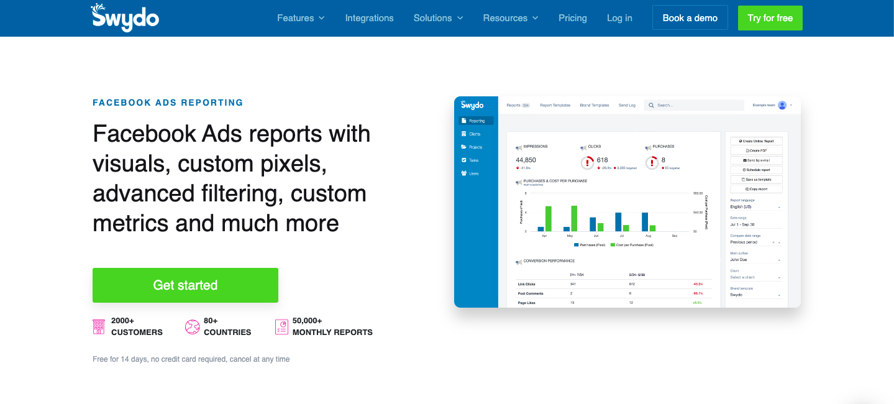This screenshot has height=404, width=894.
Task: Click the magnifier icon in the dashboard search bar
Action: click(x=651, y=105)
